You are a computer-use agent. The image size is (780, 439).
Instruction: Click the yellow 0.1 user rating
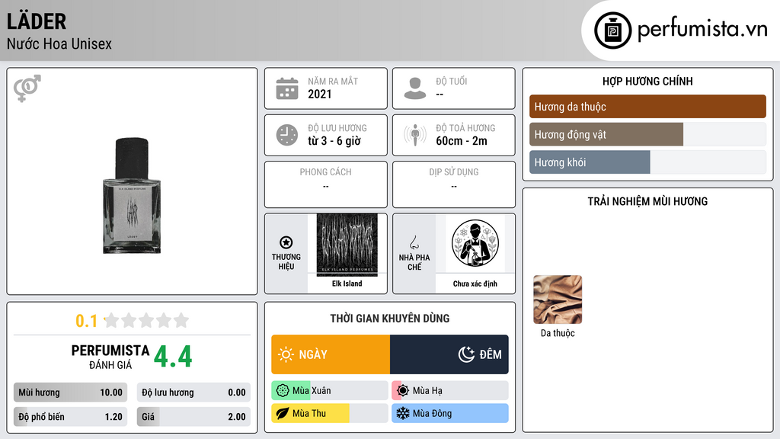pyautogui.click(x=87, y=321)
